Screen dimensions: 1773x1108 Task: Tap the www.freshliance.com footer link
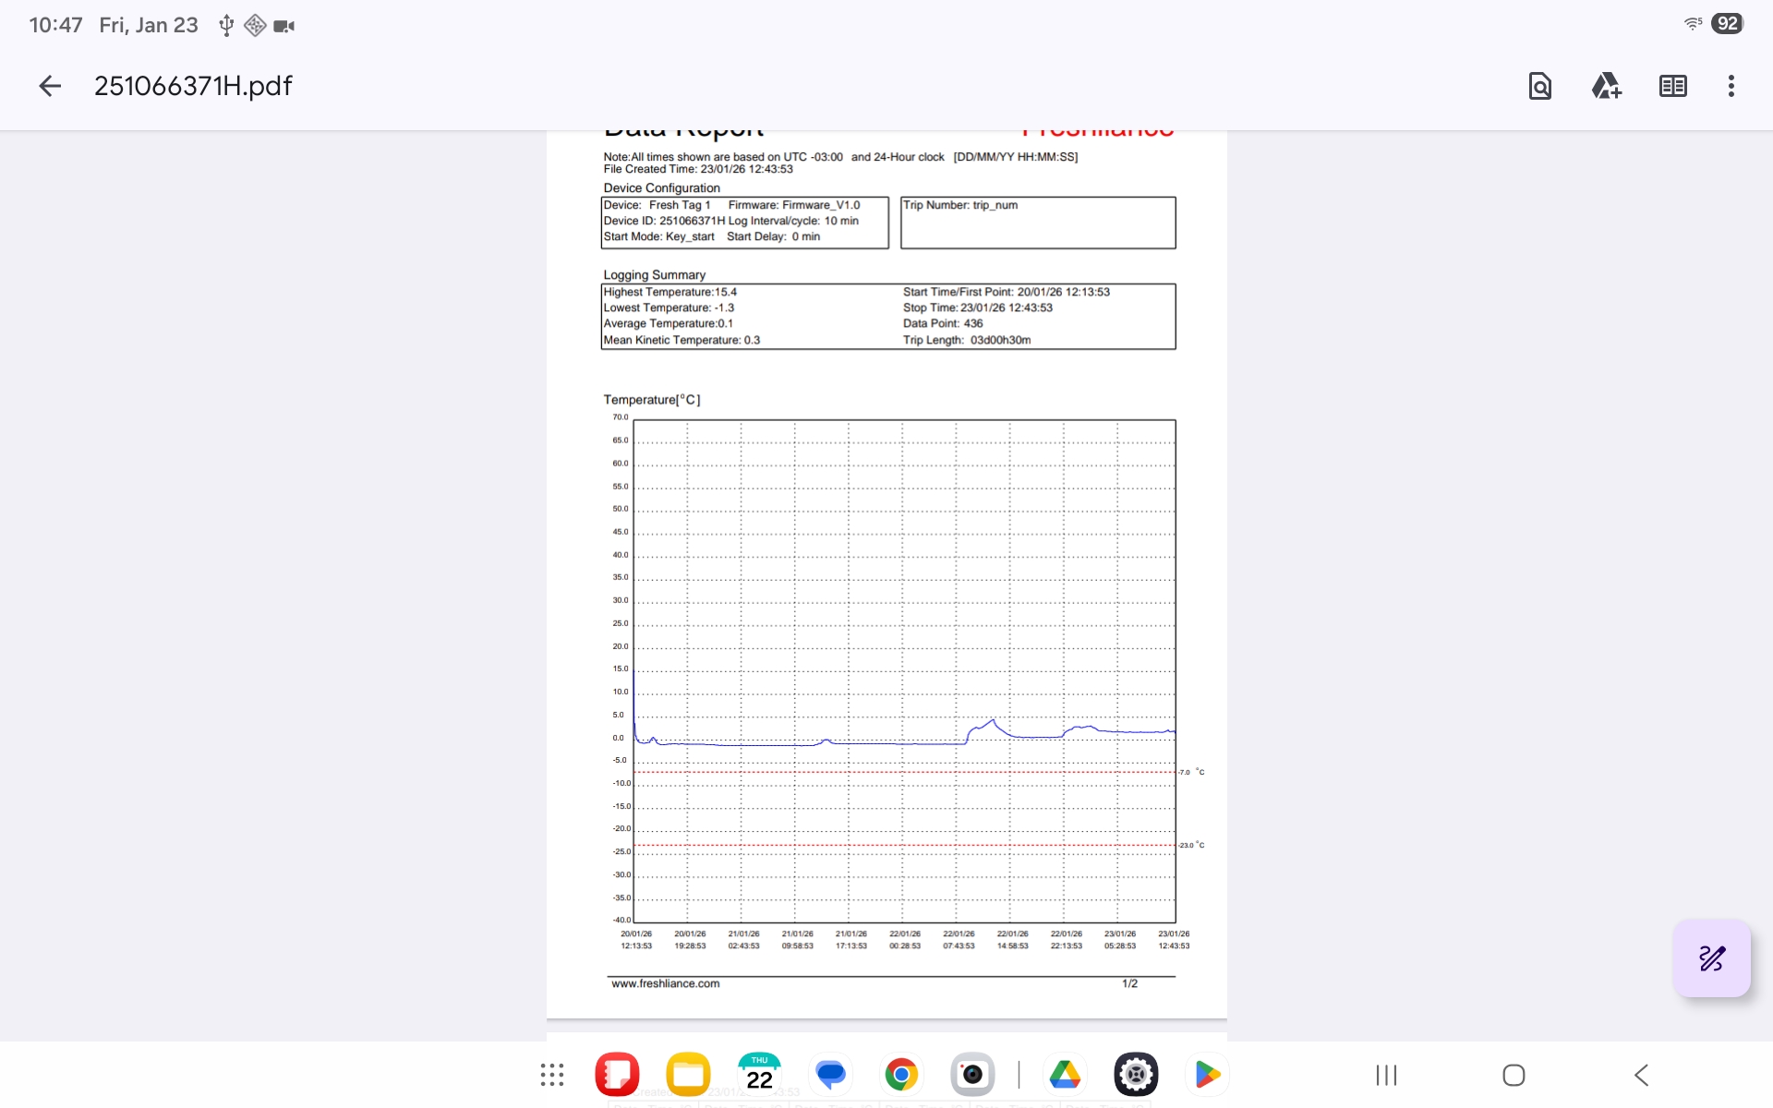(x=665, y=984)
